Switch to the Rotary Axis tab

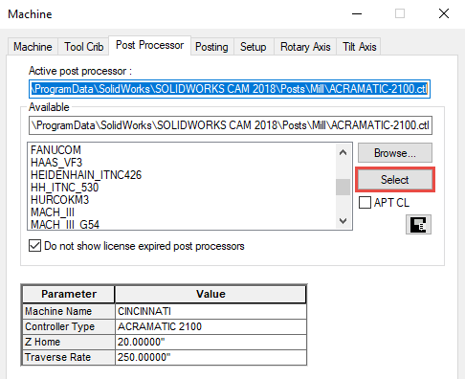305,47
